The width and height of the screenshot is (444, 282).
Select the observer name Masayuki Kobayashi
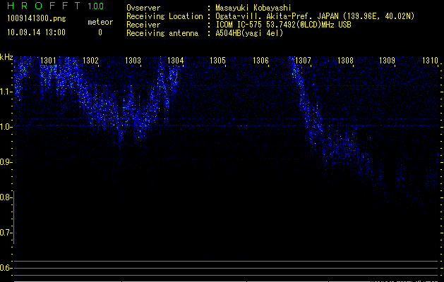253,8
